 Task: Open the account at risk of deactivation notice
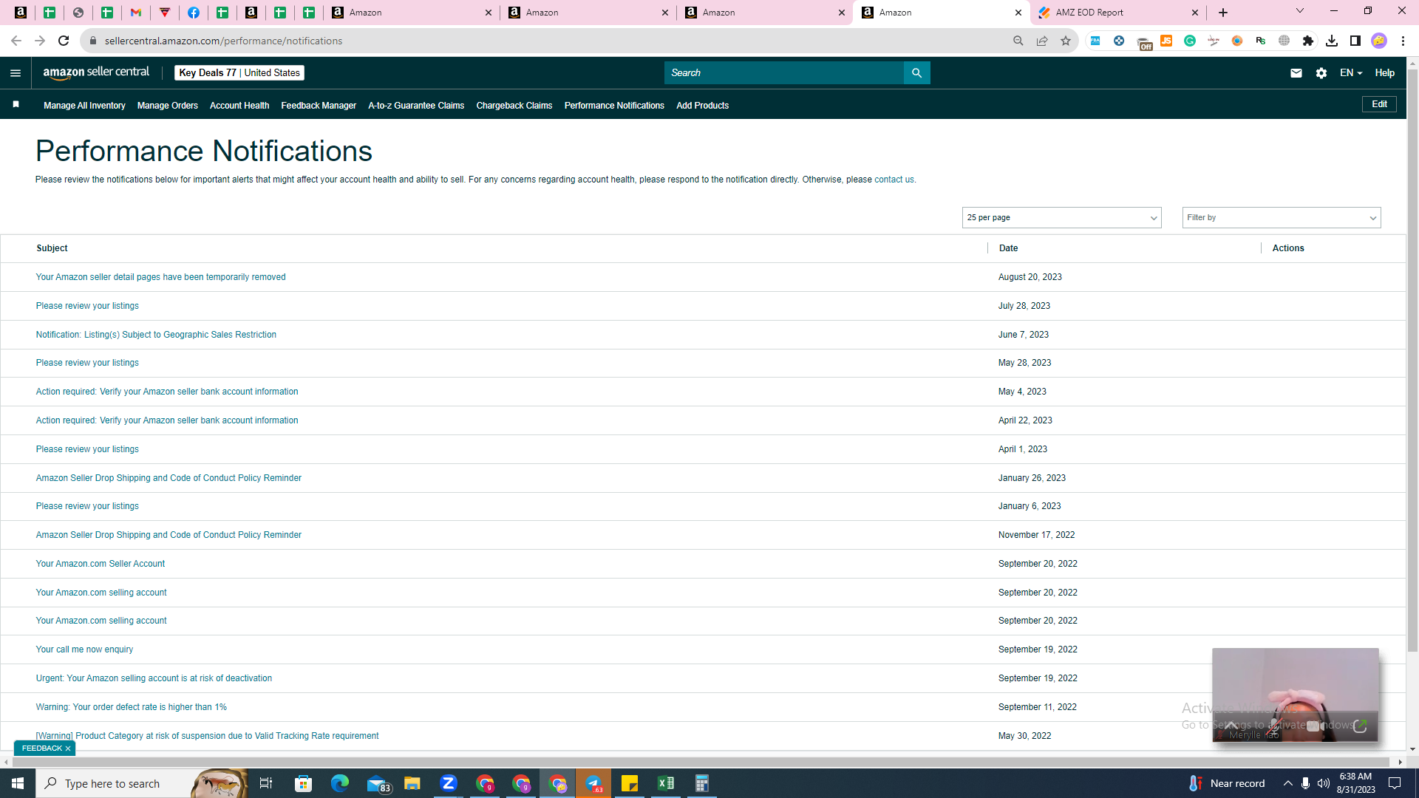154,678
